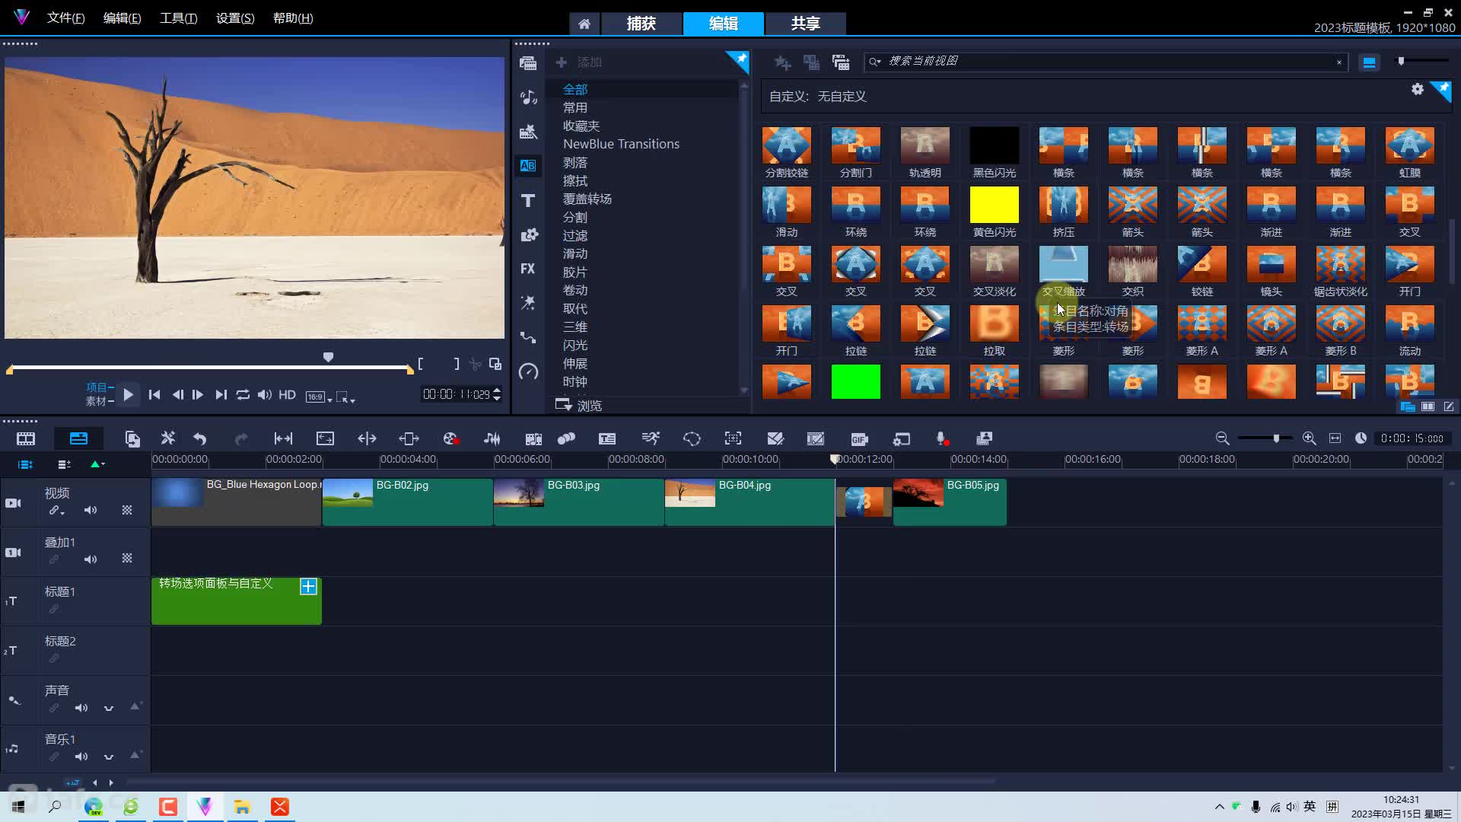Expand 音乐1 track chevron

coord(109,757)
